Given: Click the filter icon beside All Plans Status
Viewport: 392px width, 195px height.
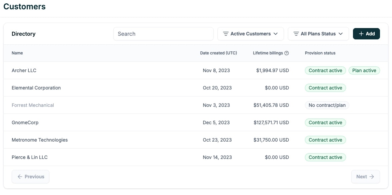Looking at the screenshot, I should click(296, 34).
